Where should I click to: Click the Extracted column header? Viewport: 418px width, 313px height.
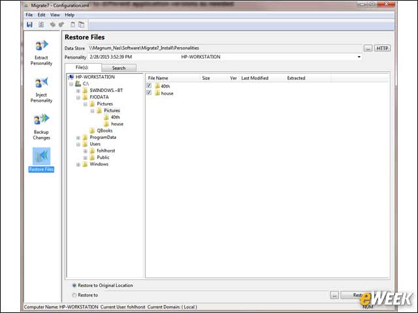tap(308, 78)
